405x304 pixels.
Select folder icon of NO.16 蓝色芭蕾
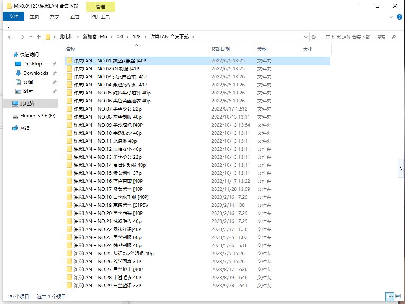69,181
